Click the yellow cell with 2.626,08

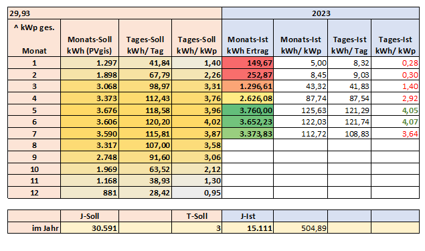[248, 98]
